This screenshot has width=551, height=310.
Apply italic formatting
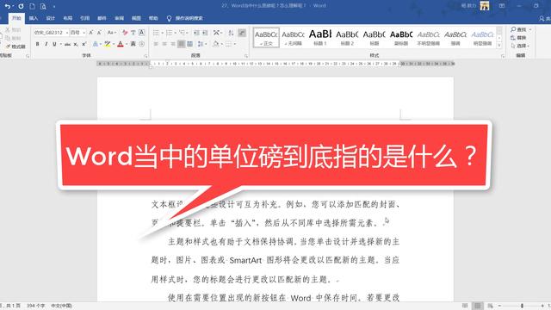[x=46, y=44]
